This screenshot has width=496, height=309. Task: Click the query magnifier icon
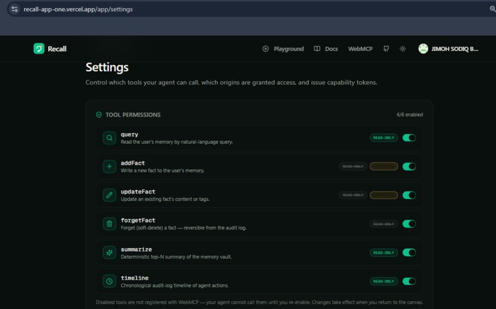[x=110, y=138]
